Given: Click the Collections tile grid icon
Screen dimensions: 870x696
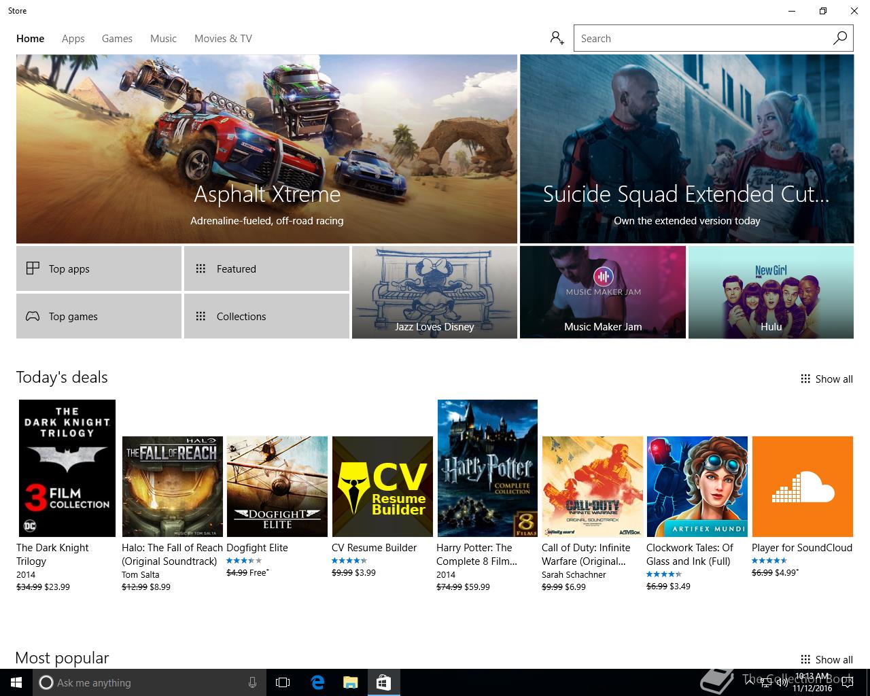Looking at the screenshot, I should (201, 316).
